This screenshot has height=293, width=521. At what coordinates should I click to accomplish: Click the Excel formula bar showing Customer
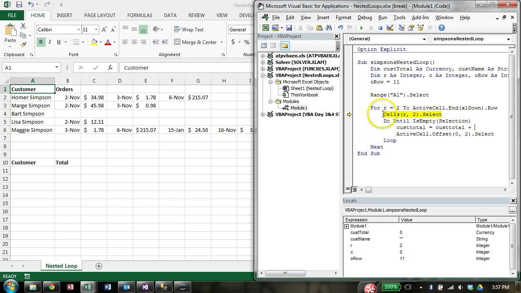(x=186, y=68)
